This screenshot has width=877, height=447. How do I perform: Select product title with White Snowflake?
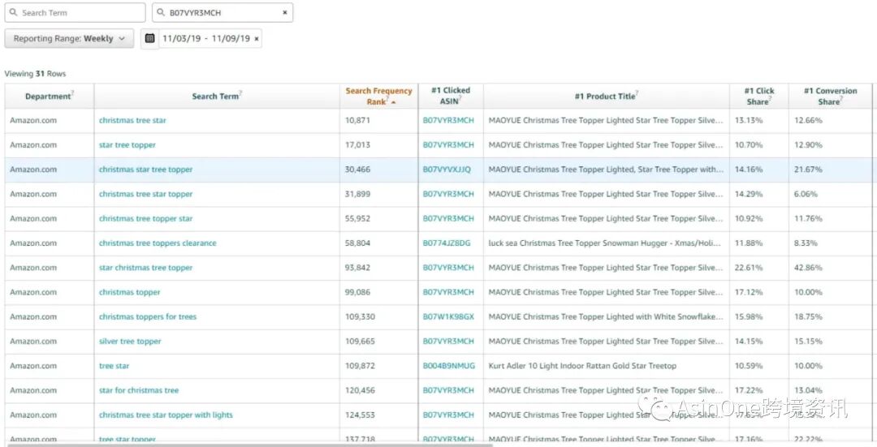[607, 317]
